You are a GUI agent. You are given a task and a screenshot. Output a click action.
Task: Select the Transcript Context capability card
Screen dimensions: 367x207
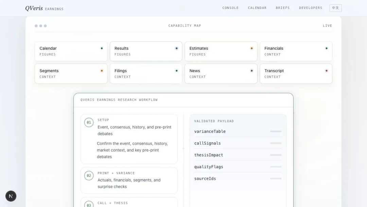click(296, 74)
